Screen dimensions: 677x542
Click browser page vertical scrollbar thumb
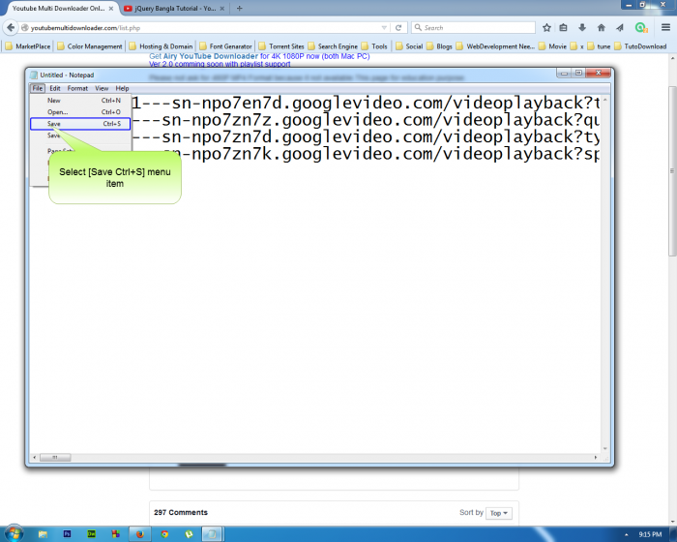coord(672,171)
